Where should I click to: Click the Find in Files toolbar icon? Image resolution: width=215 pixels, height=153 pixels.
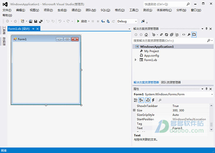143,21
